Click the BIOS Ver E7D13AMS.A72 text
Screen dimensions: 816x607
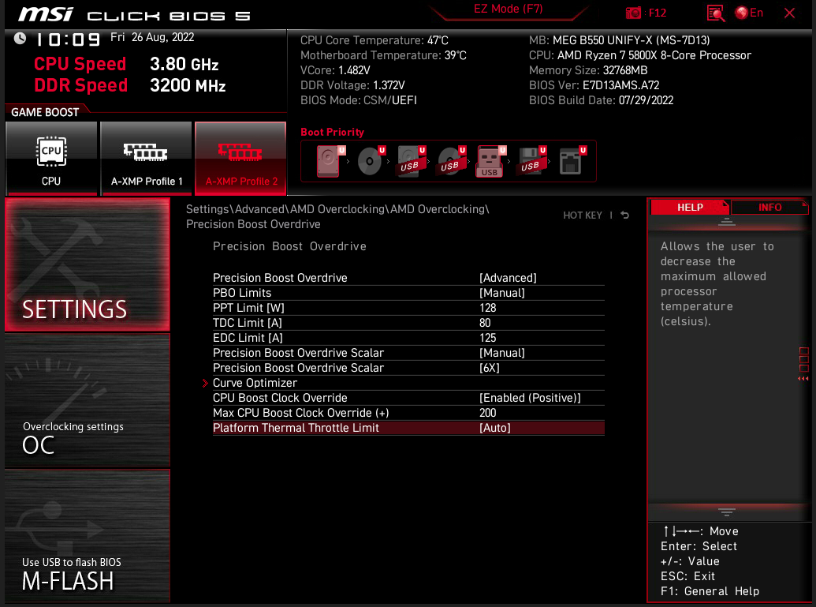tap(594, 85)
